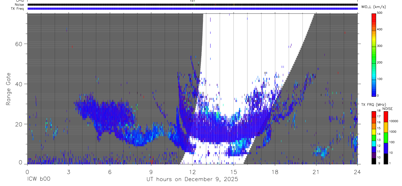Click the 14 label on TX FRQ scale
Viewport: 402px width, 186px height.
(379, 134)
